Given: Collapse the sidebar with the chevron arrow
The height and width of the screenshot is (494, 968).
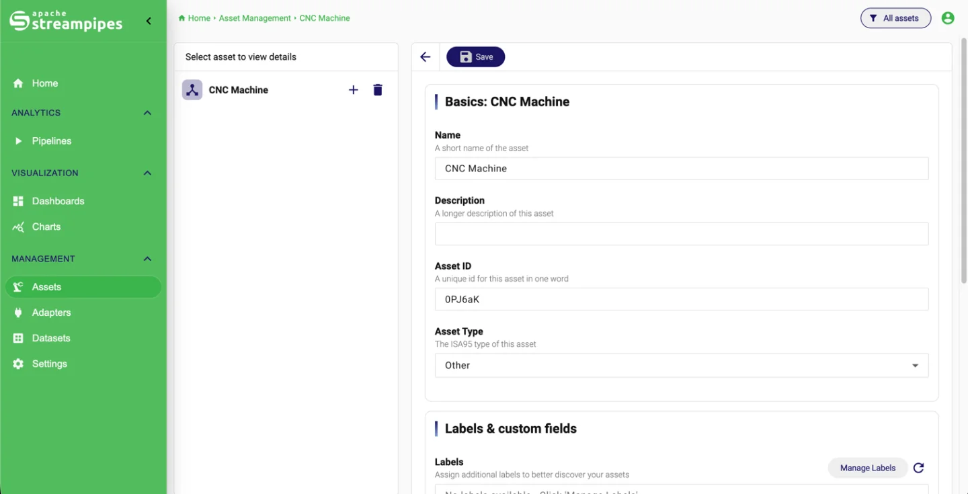Looking at the screenshot, I should 149,21.
